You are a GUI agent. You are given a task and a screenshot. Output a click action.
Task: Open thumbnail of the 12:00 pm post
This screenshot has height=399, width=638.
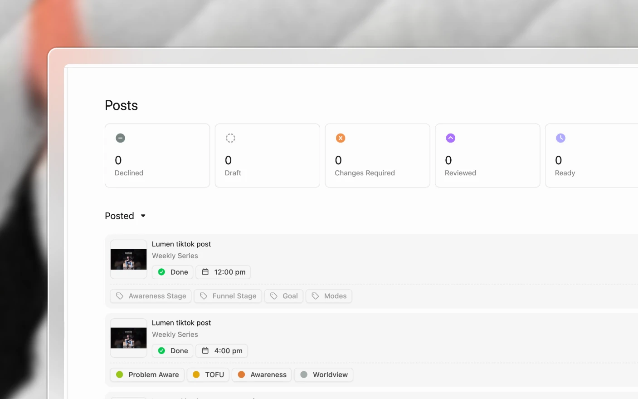pos(129,259)
